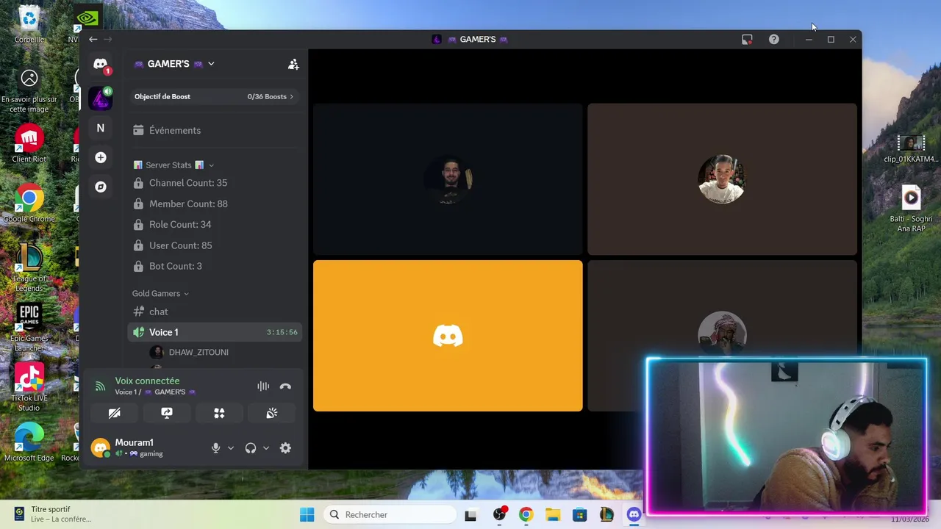
Task: Select clip_01KKATM4 video file on desktop
Action: pyautogui.click(x=911, y=148)
